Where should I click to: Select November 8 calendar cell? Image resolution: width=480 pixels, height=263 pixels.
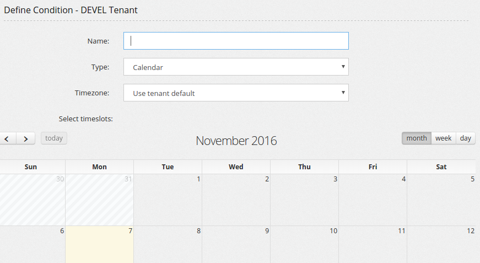point(168,245)
